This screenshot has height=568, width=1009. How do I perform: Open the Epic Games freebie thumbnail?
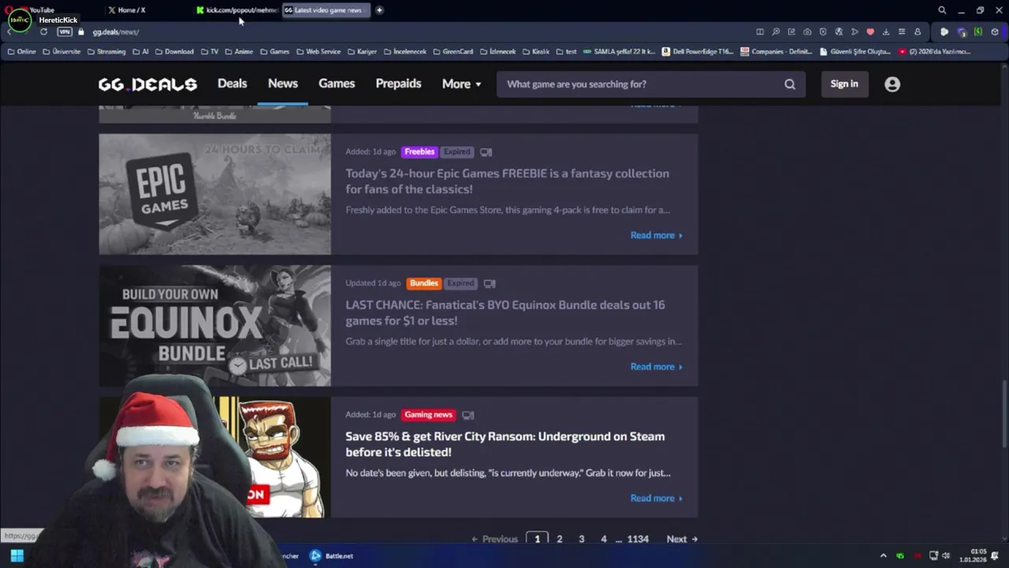tap(214, 194)
